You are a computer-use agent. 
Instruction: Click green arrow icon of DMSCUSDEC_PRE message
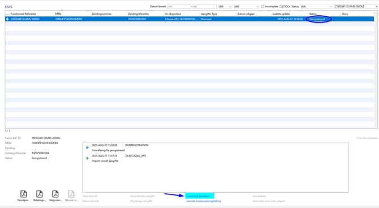pyautogui.click(x=87, y=158)
